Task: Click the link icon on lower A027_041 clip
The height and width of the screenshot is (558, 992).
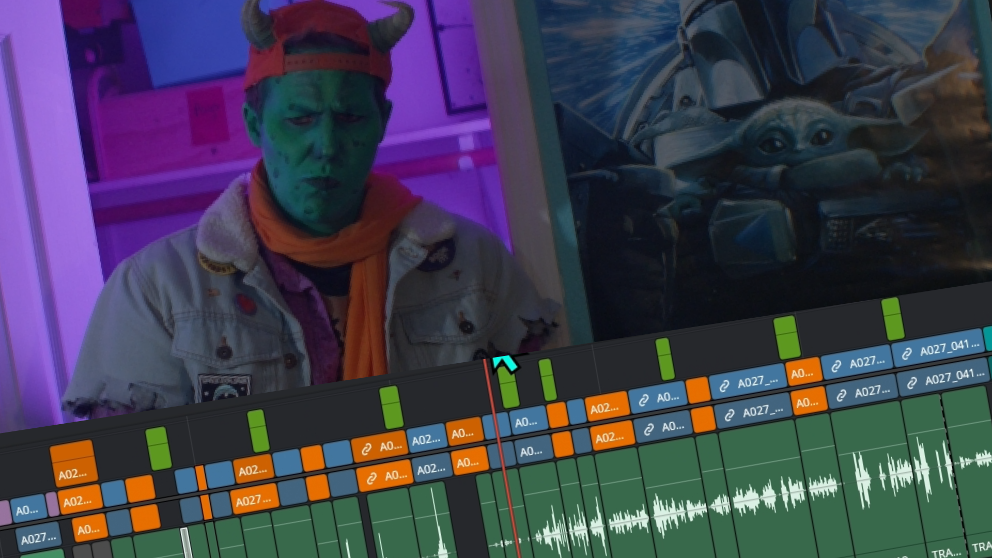Action: click(x=912, y=383)
